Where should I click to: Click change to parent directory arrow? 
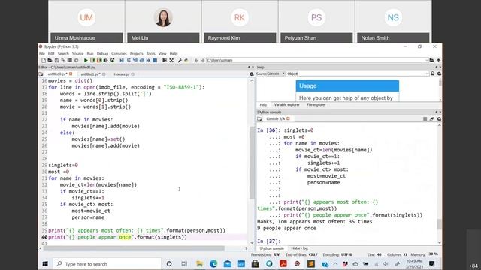click(x=438, y=60)
